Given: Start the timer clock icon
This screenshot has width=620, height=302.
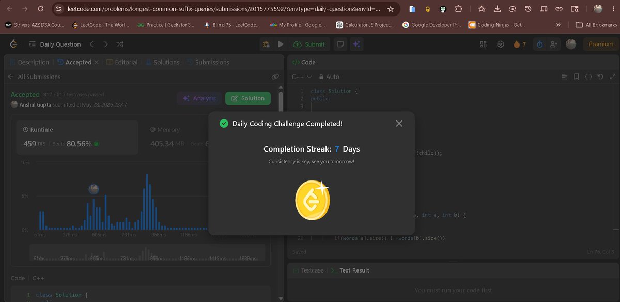Looking at the screenshot, I should click(x=540, y=44).
